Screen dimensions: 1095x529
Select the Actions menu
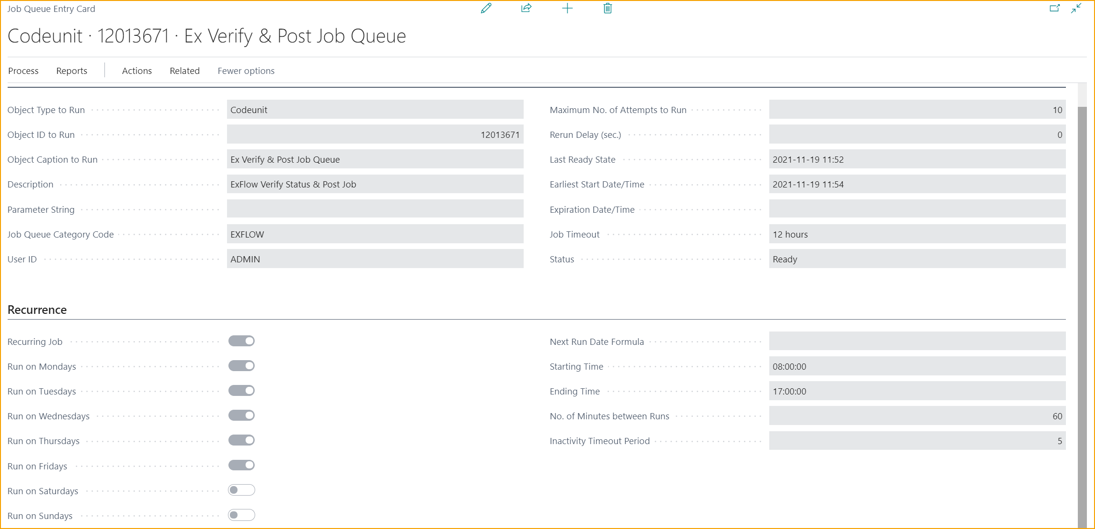tap(137, 71)
